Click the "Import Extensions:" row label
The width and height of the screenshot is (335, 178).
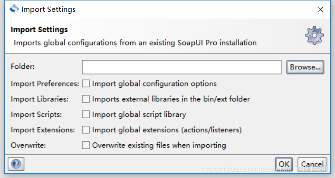(x=43, y=130)
